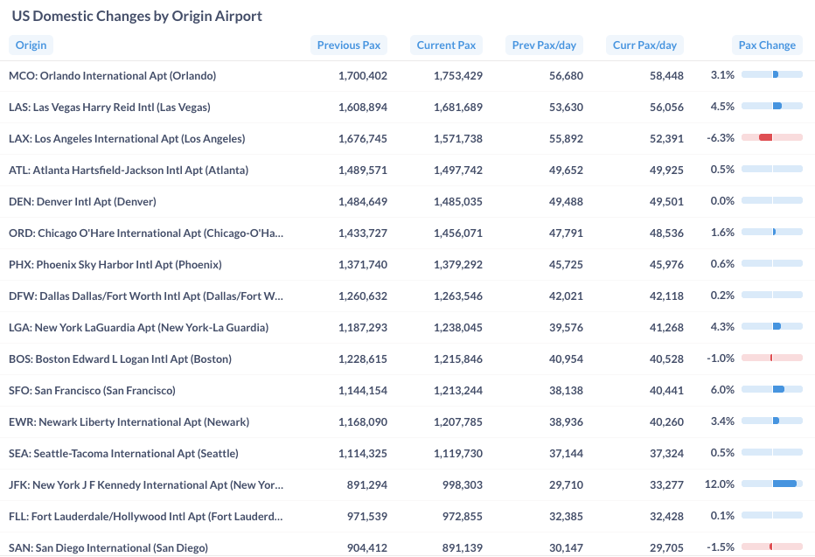Select the MCO Orlando International origin cell

pos(112,76)
